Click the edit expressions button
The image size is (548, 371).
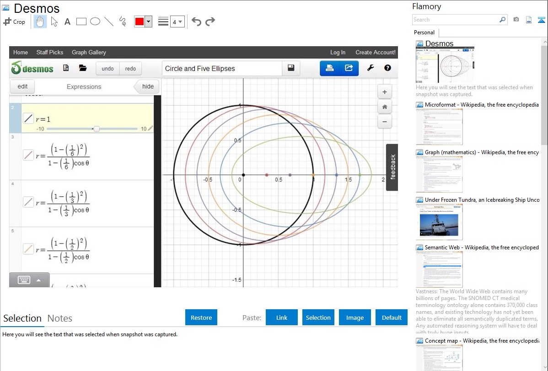[x=22, y=86]
